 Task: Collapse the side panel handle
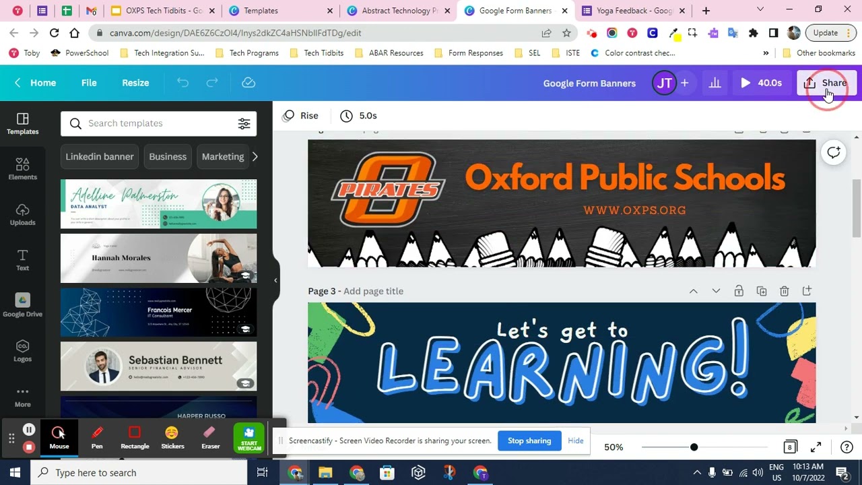click(x=275, y=280)
